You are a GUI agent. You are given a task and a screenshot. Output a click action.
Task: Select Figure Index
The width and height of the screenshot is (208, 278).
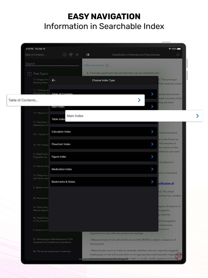pyautogui.click(x=104, y=157)
